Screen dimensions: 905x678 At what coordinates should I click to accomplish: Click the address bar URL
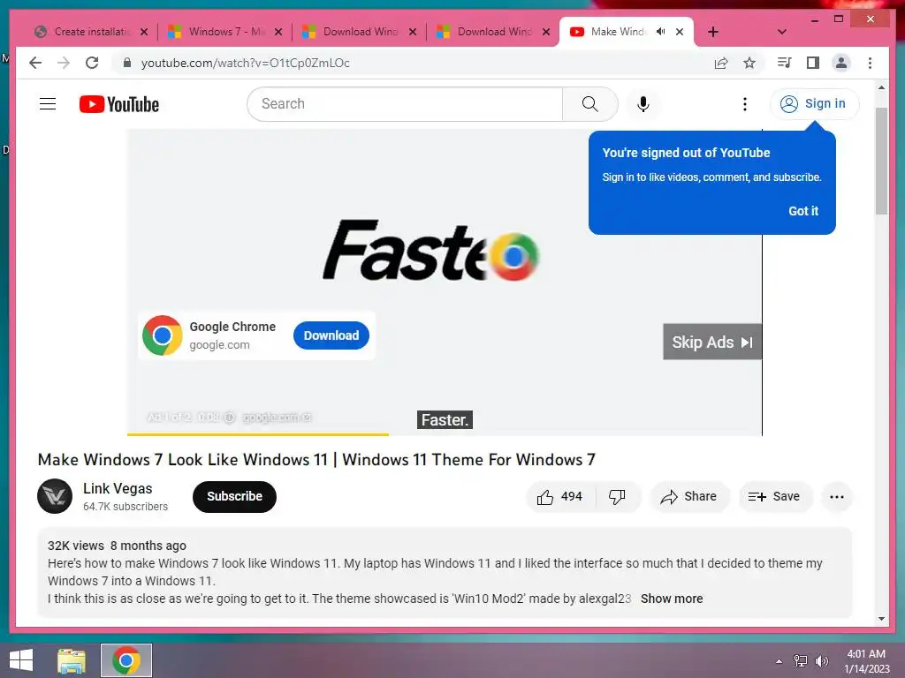coord(246,63)
